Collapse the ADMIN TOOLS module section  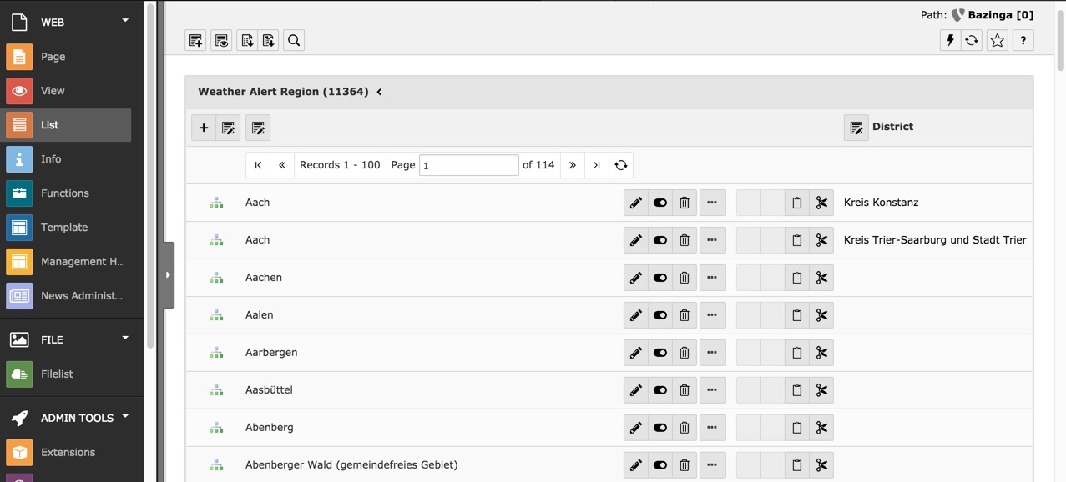click(x=125, y=416)
